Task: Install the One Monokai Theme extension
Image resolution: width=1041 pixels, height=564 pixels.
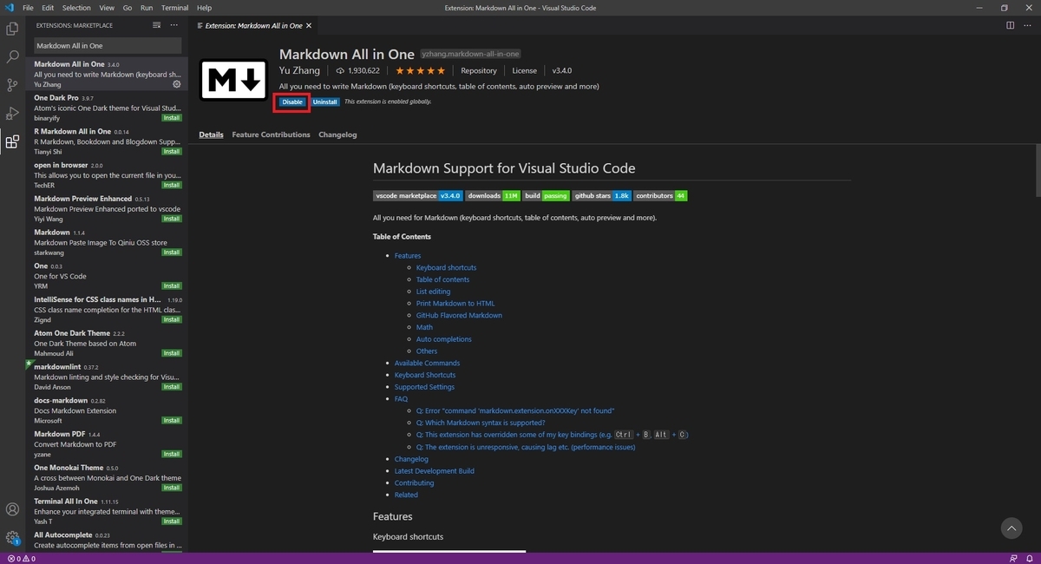Action: point(172,488)
